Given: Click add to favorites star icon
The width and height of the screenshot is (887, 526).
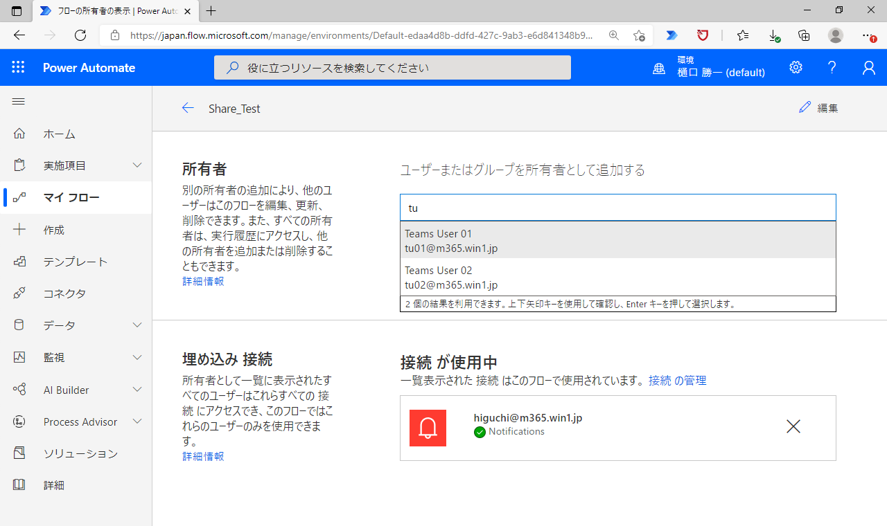Looking at the screenshot, I should [639, 35].
